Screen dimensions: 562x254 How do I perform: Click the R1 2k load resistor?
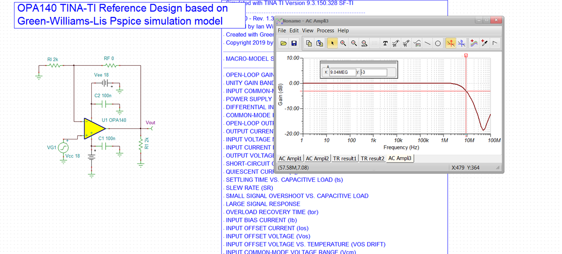point(141,144)
